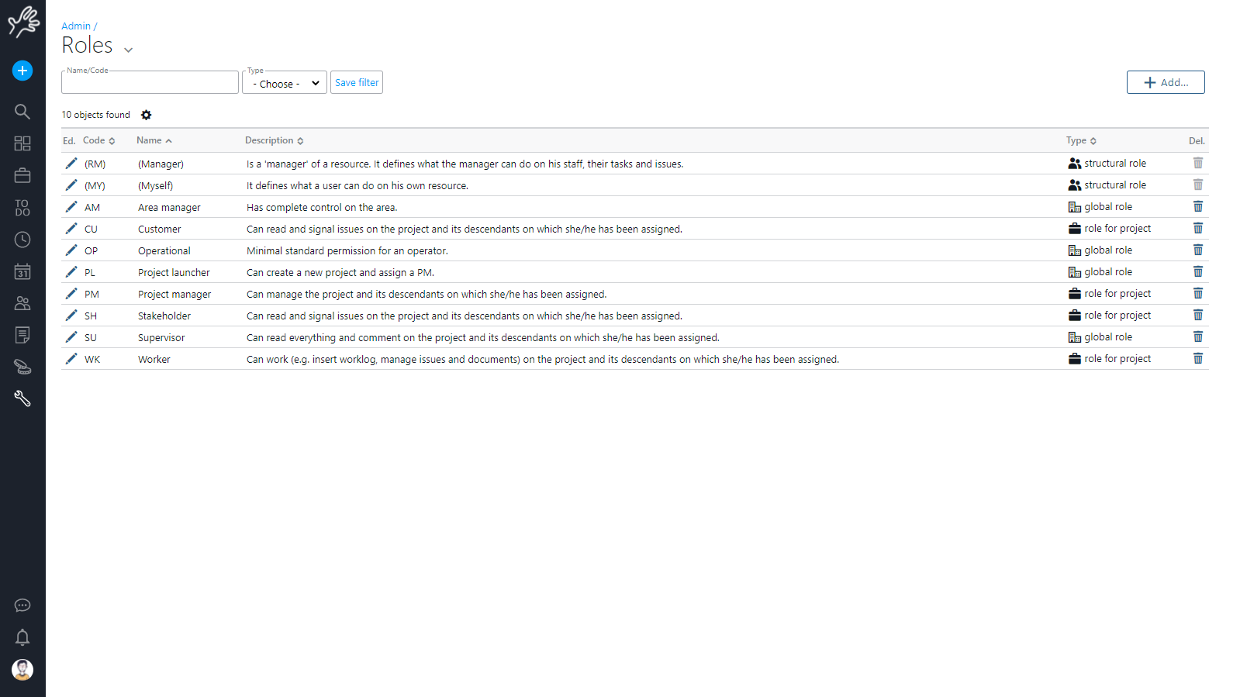This screenshot has height=697, width=1240.
Task: Delete the Customer role using trash icon
Action: [1197, 229]
